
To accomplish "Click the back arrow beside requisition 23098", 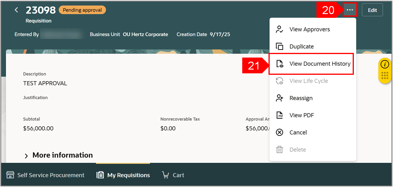I will 16,10.
